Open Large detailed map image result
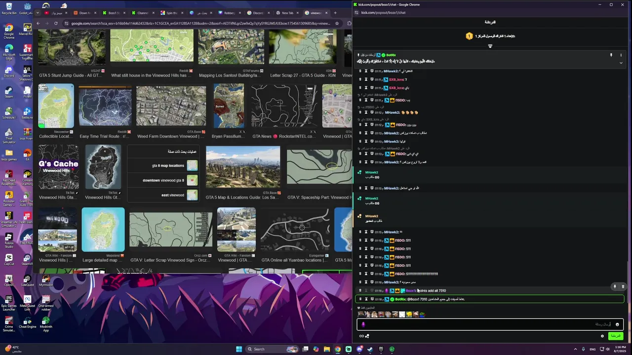 (103, 229)
